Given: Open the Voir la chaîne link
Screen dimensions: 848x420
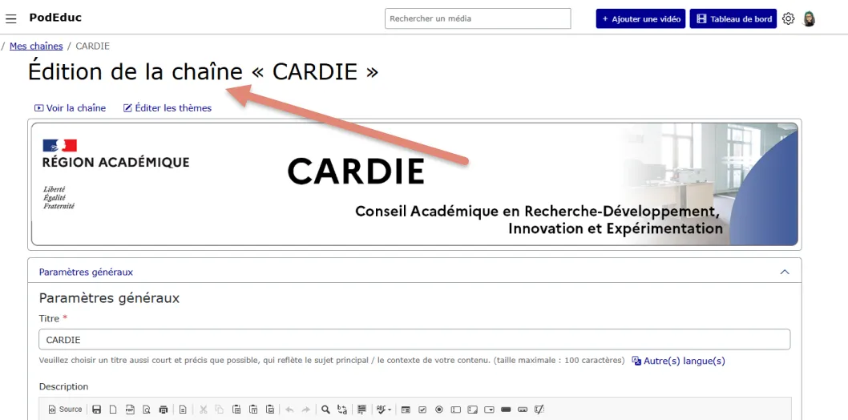Looking at the screenshot, I should 71,108.
